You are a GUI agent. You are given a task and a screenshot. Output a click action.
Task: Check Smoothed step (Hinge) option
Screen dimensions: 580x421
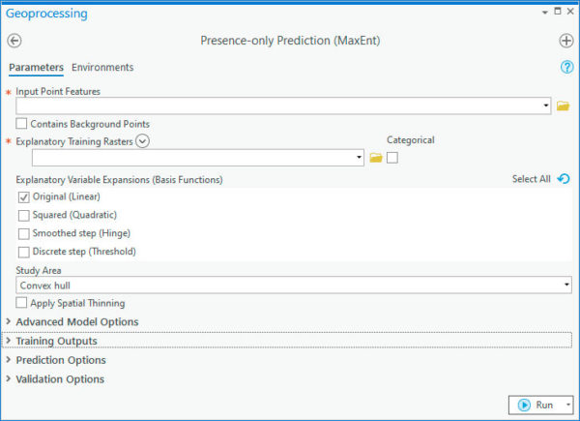[23, 233]
